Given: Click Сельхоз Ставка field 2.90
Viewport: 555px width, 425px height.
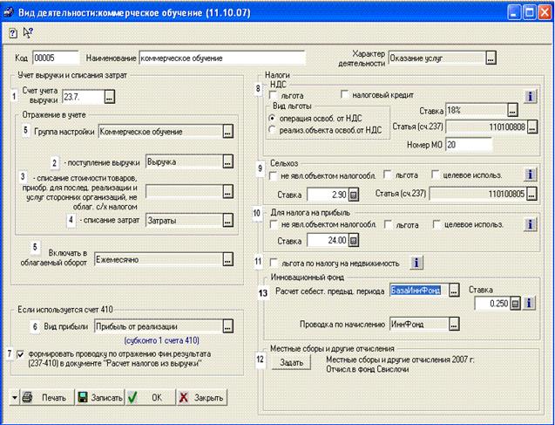Looking at the screenshot, I should click(328, 195).
